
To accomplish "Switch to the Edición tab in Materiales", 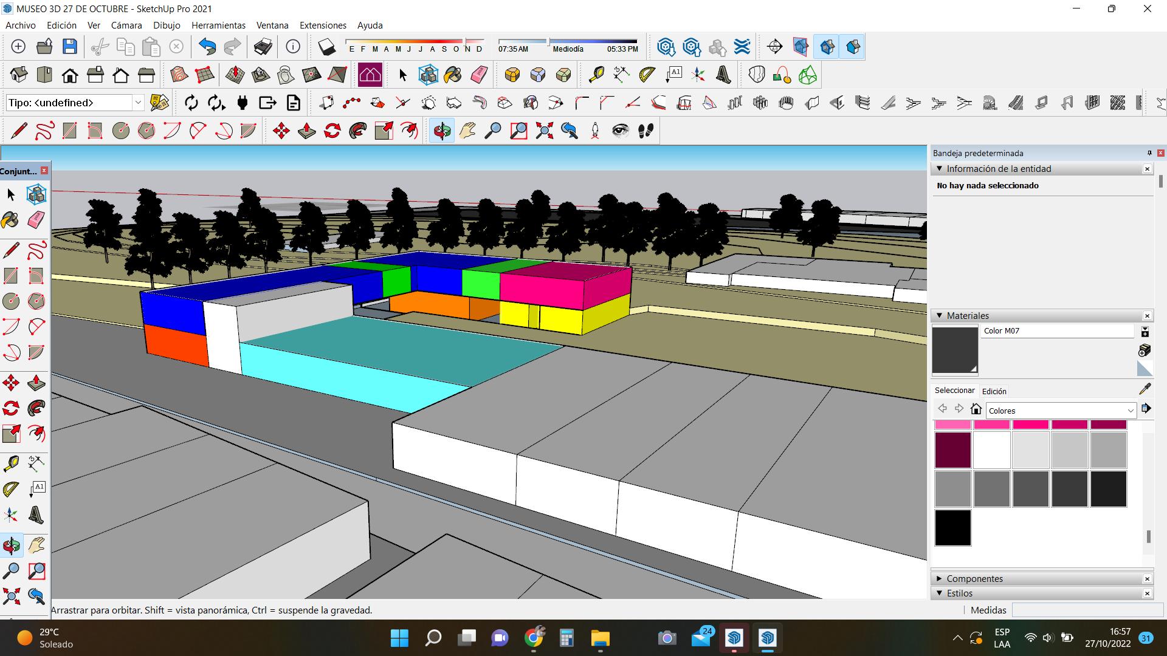I will tap(994, 391).
